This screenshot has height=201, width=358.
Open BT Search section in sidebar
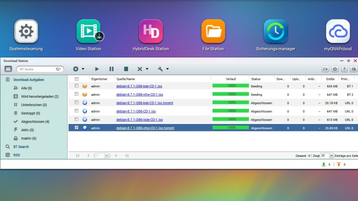click(x=21, y=147)
